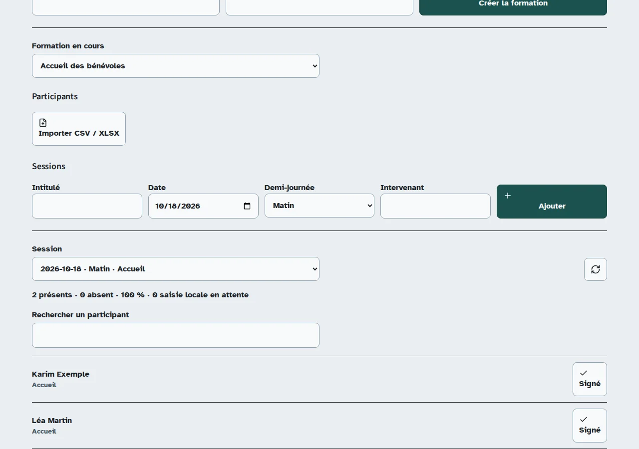Click the Léa Martin participant name
The image size is (639, 449).
coord(52,421)
